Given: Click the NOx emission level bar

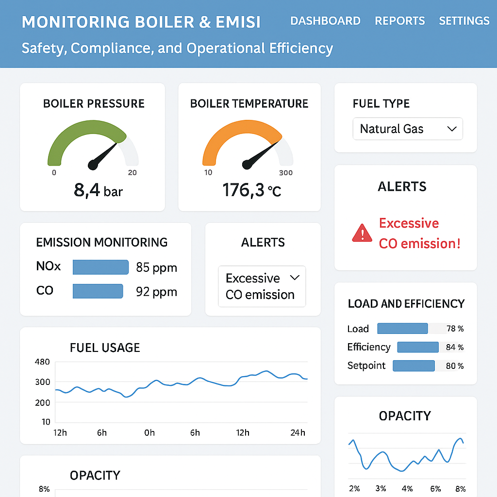Looking at the screenshot, I should coord(100,267).
